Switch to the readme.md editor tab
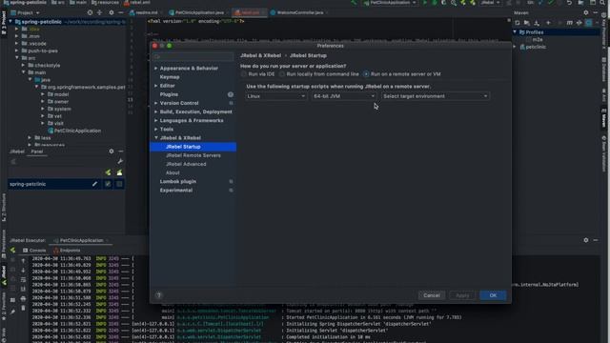 click(x=144, y=12)
